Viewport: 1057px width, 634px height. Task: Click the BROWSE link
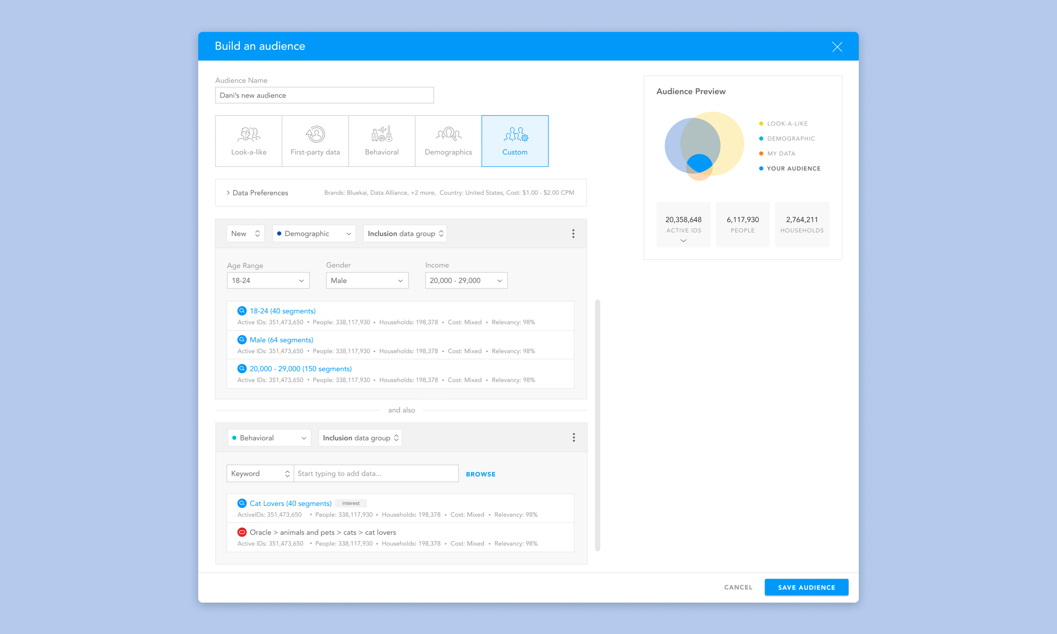(480, 474)
